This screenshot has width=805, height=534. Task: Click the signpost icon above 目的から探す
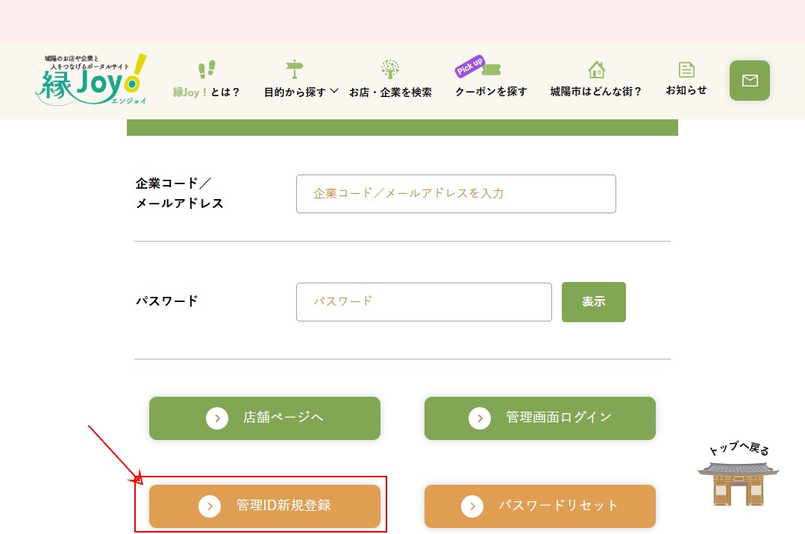point(294,69)
